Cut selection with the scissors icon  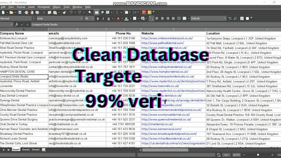pos(44,12)
